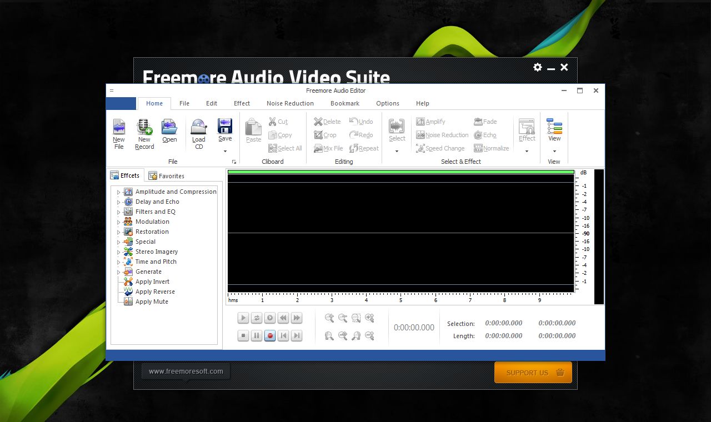Click the Fast Forward button
The height and width of the screenshot is (422, 711).
(x=297, y=318)
